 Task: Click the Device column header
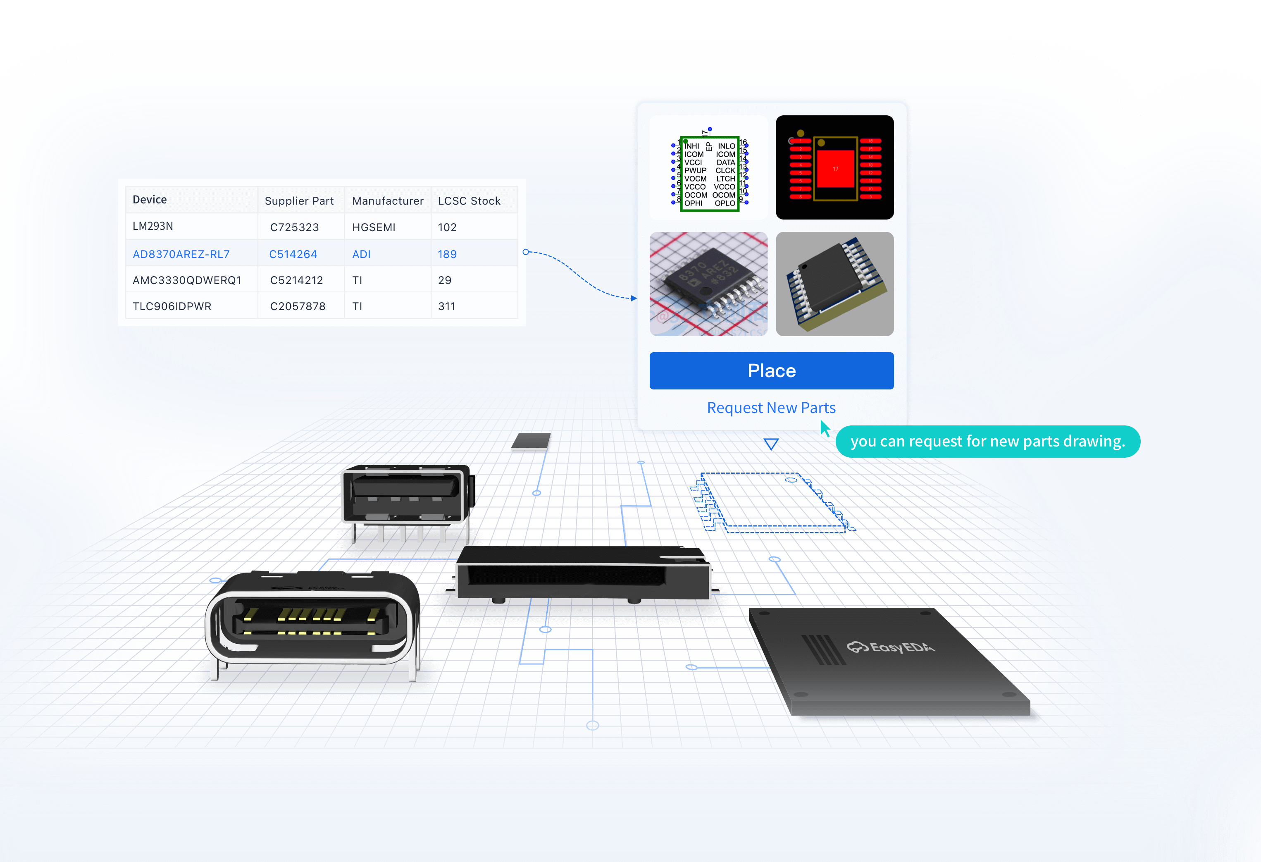(150, 200)
